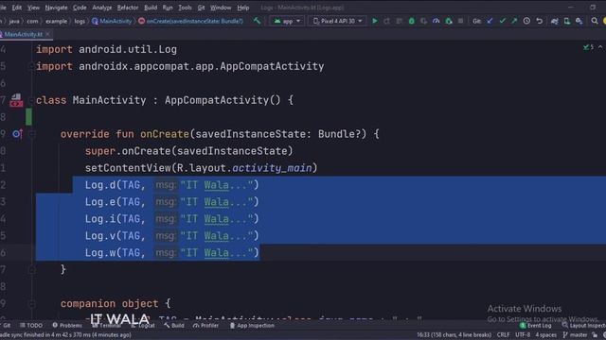
Task: Collapse the companion object fold marker
Action: [x=32, y=304]
